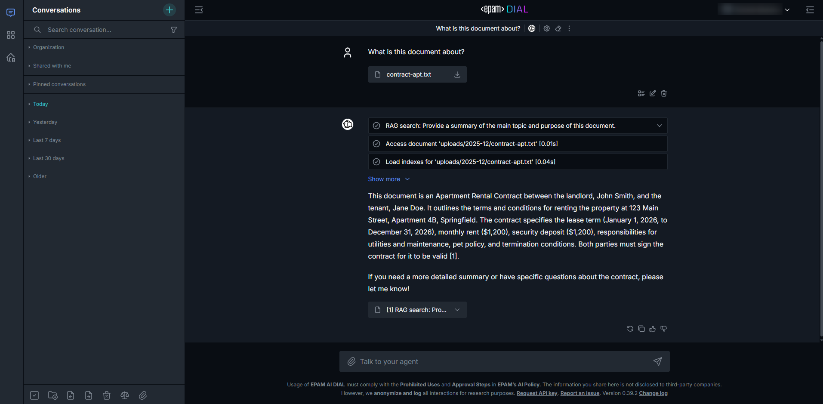Open the Change log link
This screenshot has width=823, height=404.
click(x=653, y=393)
